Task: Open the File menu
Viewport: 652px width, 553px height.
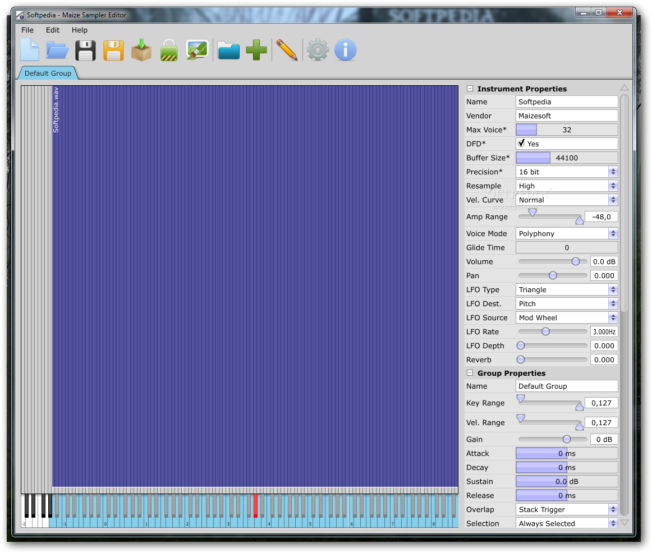Action: [x=27, y=30]
